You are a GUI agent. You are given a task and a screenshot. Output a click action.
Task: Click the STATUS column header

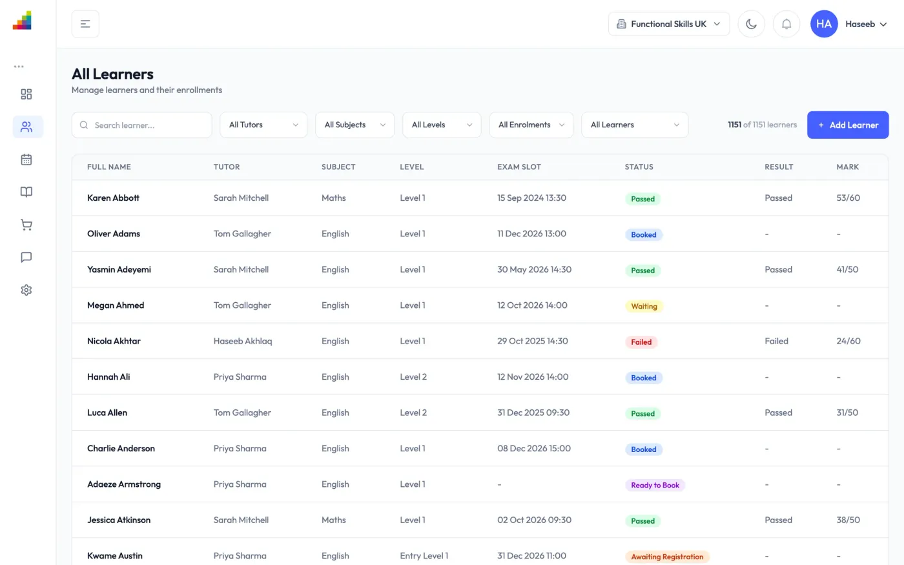[x=639, y=167]
